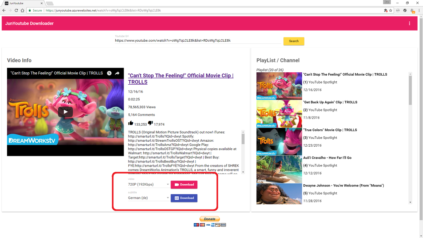
Task: Click the 5,164 Comments text
Action: point(141,115)
